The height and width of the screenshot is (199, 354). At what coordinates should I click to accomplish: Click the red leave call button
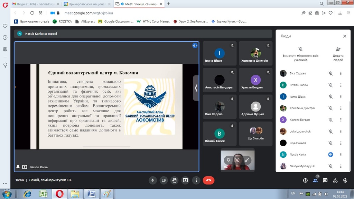click(208, 180)
